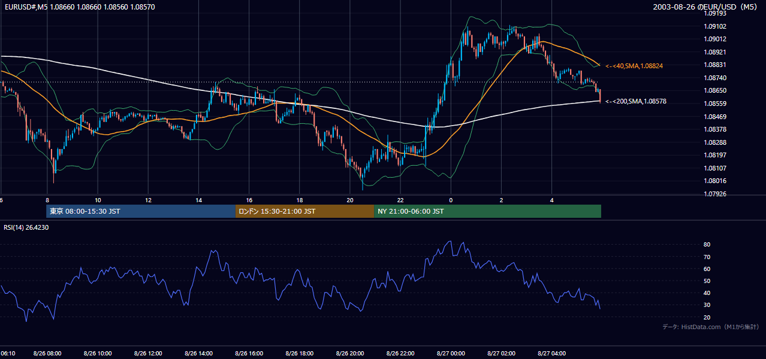The image size is (766, 359).
Task: Click the NY 21:00-06:00 JST session bar
Action: pyautogui.click(x=487, y=211)
